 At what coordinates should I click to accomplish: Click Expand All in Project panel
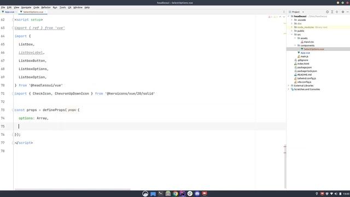pyautogui.click(x=332, y=12)
